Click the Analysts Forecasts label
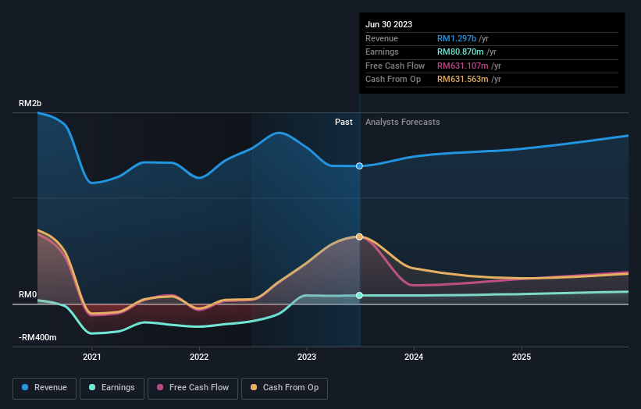Image resolution: width=641 pixels, height=409 pixels. (403, 122)
